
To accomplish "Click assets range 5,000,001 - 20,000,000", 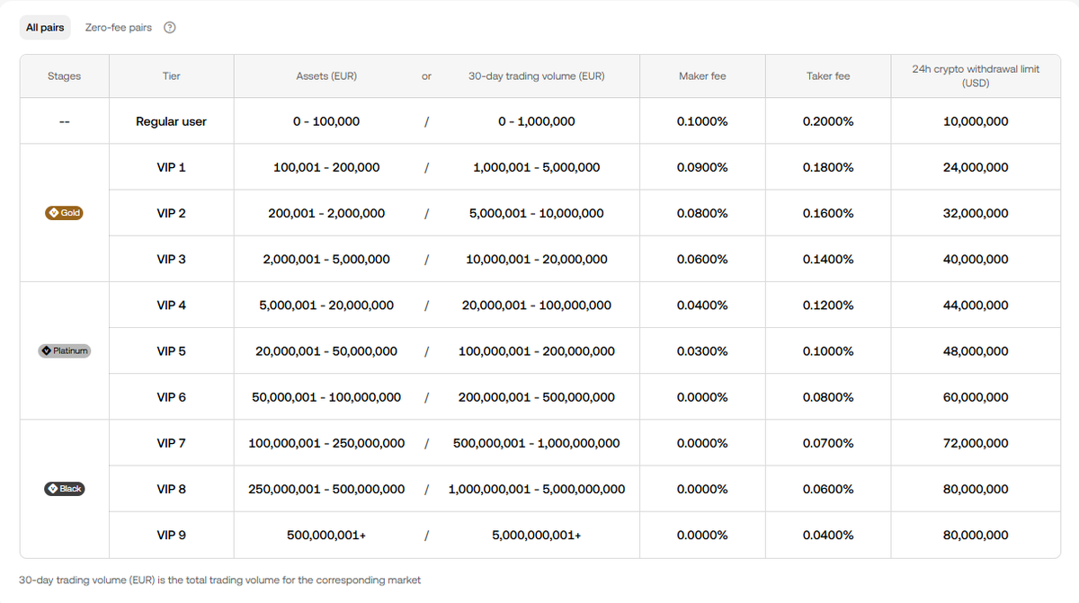I will click(x=326, y=305).
